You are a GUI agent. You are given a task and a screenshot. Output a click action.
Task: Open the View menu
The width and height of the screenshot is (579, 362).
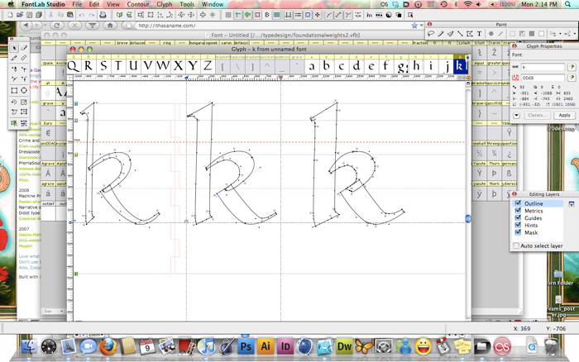[113, 4]
